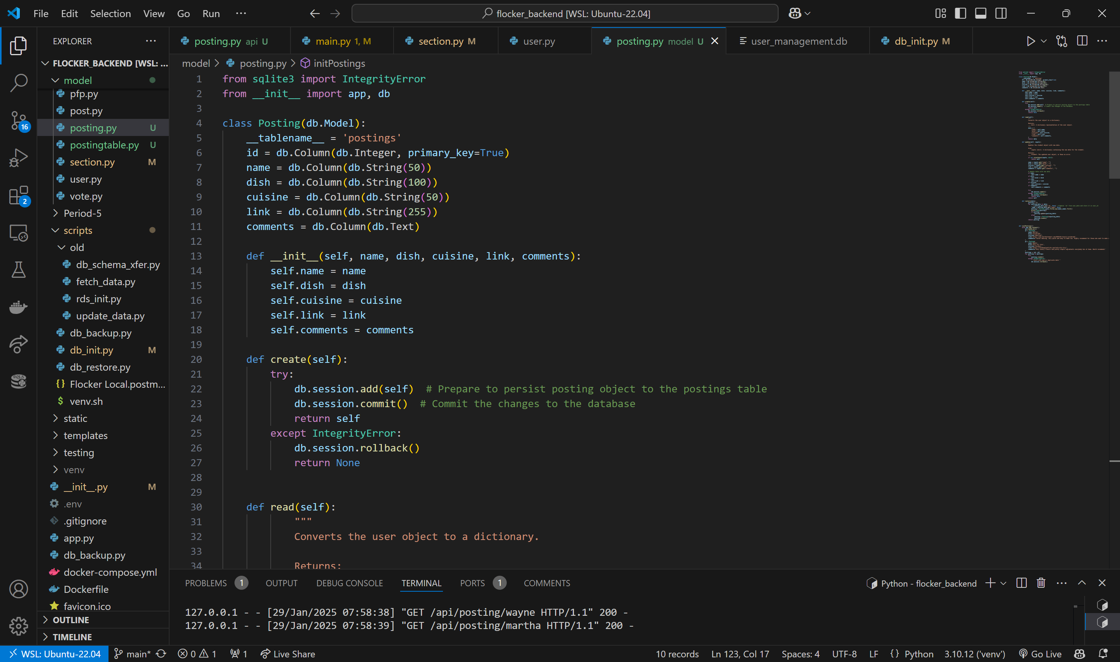Collapse the old folder

click(x=61, y=247)
